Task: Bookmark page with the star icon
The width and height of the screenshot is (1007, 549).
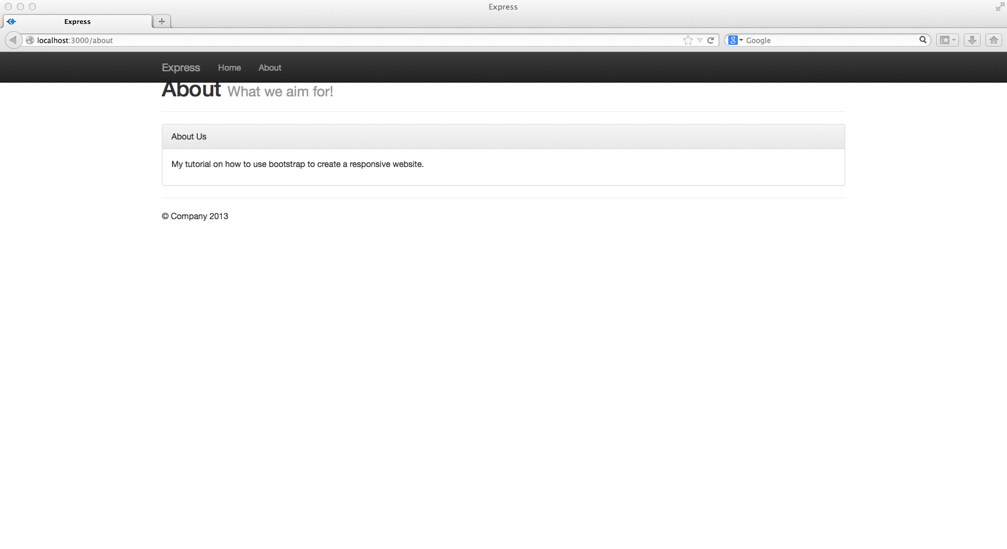Action: 688,40
